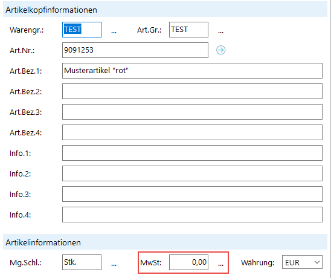Screen dimensions: 331x278
Task: Focus the Info.1 text field
Action: (192, 153)
